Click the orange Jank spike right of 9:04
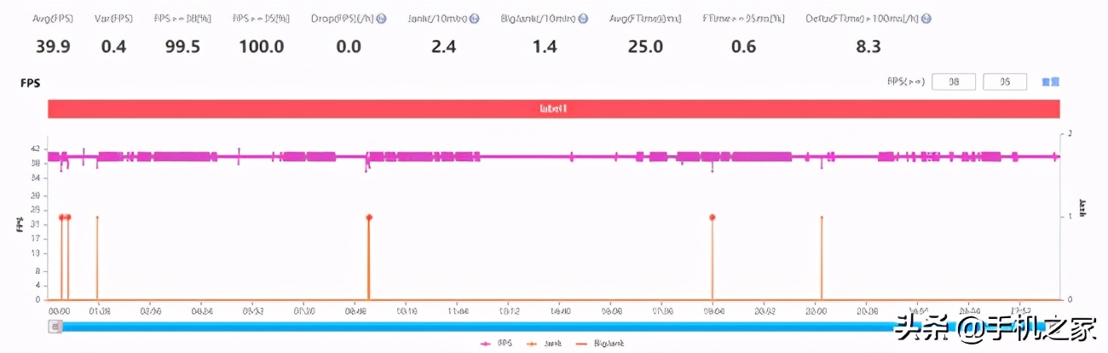This screenshot has height=353, width=1108. pos(821,256)
